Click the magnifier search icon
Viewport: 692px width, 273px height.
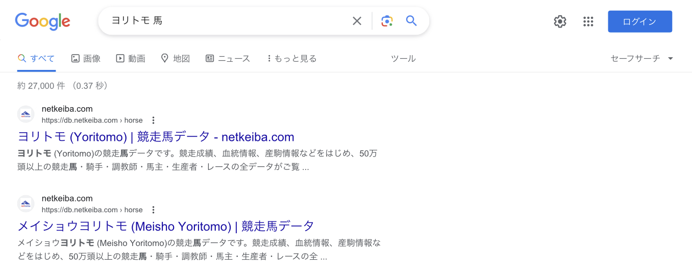(411, 21)
